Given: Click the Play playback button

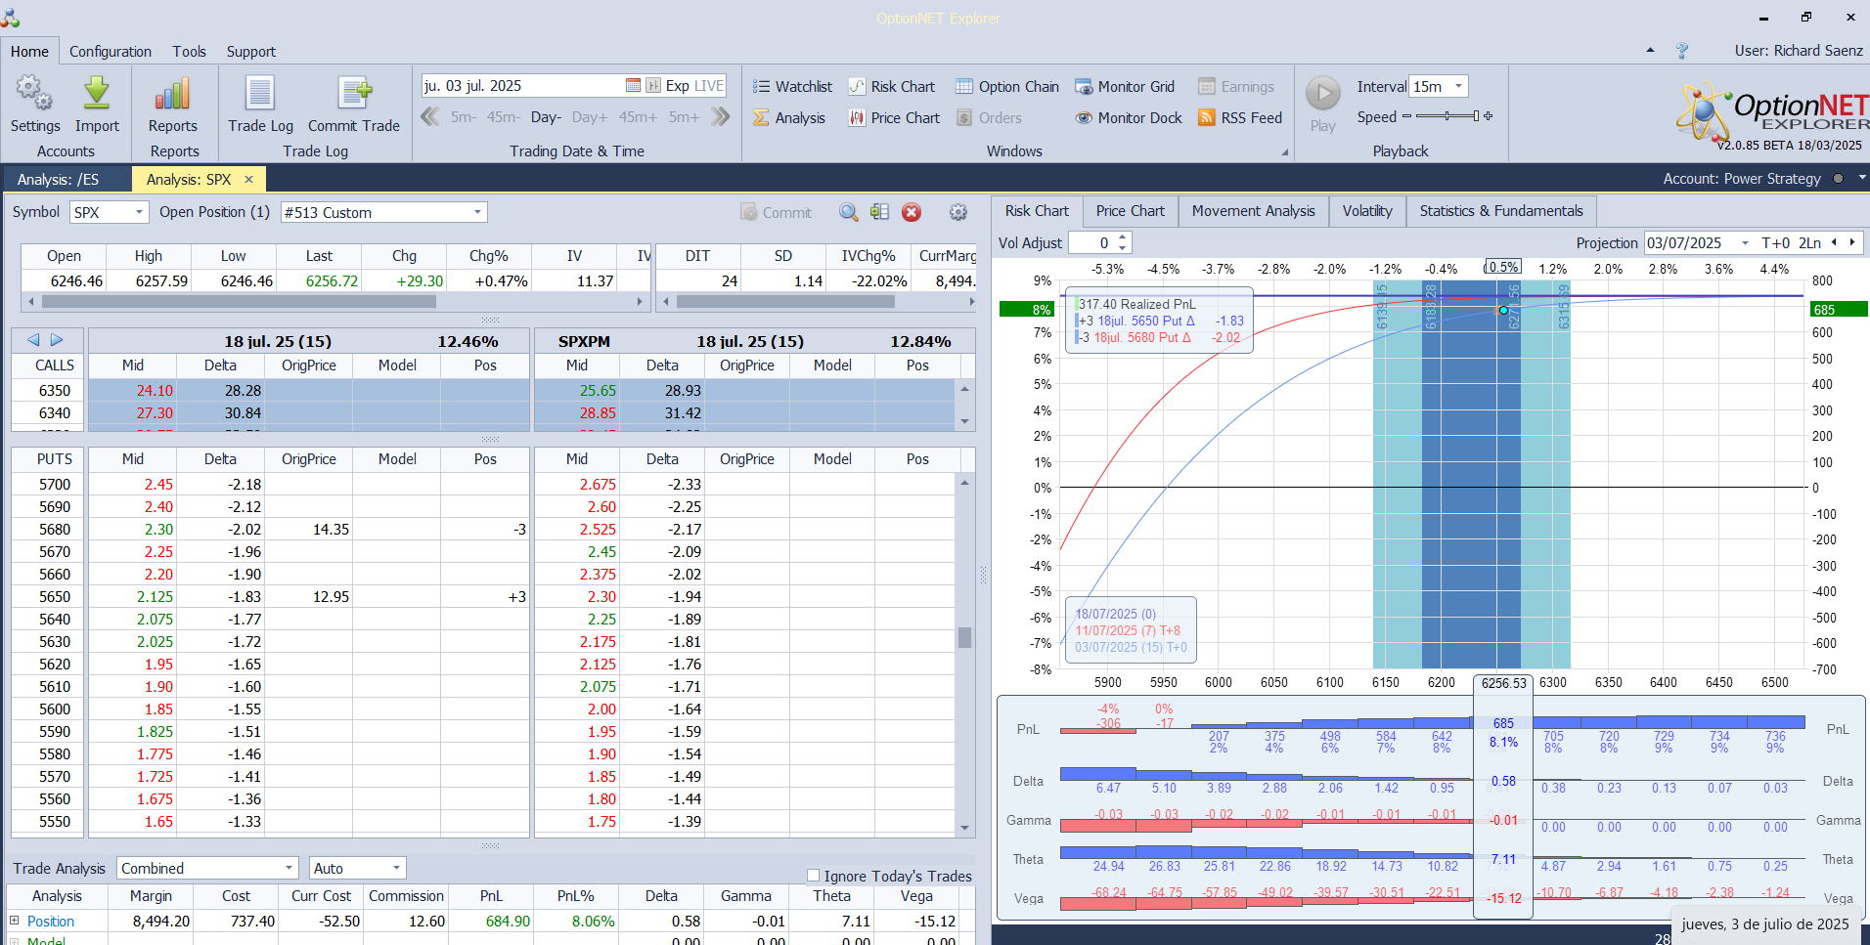Looking at the screenshot, I should [1323, 104].
